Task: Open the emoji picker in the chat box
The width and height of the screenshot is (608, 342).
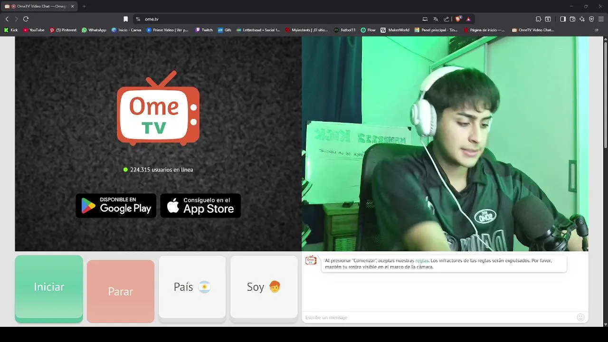Action: (x=580, y=317)
